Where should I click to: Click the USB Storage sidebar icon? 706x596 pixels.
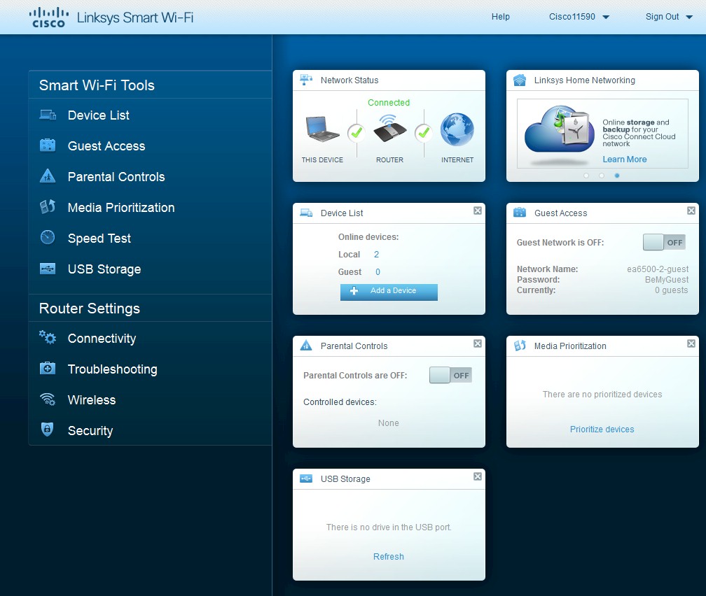pyautogui.click(x=48, y=269)
